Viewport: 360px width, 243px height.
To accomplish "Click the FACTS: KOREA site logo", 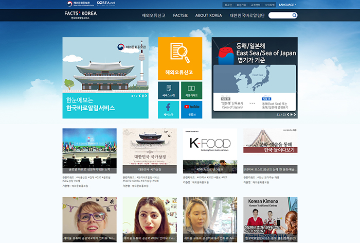I will [x=80, y=15].
